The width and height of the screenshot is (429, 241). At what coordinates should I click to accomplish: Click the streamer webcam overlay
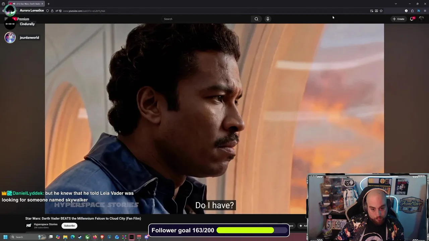click(367, 207)
